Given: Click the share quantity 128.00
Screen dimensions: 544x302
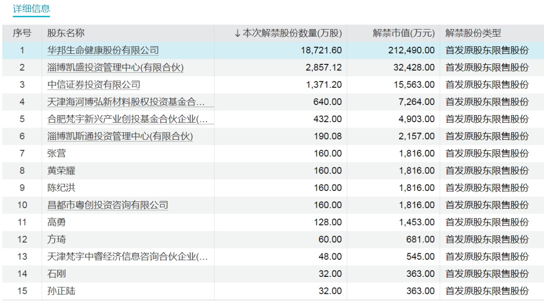Looking at the screenshot, I should 328,223.
